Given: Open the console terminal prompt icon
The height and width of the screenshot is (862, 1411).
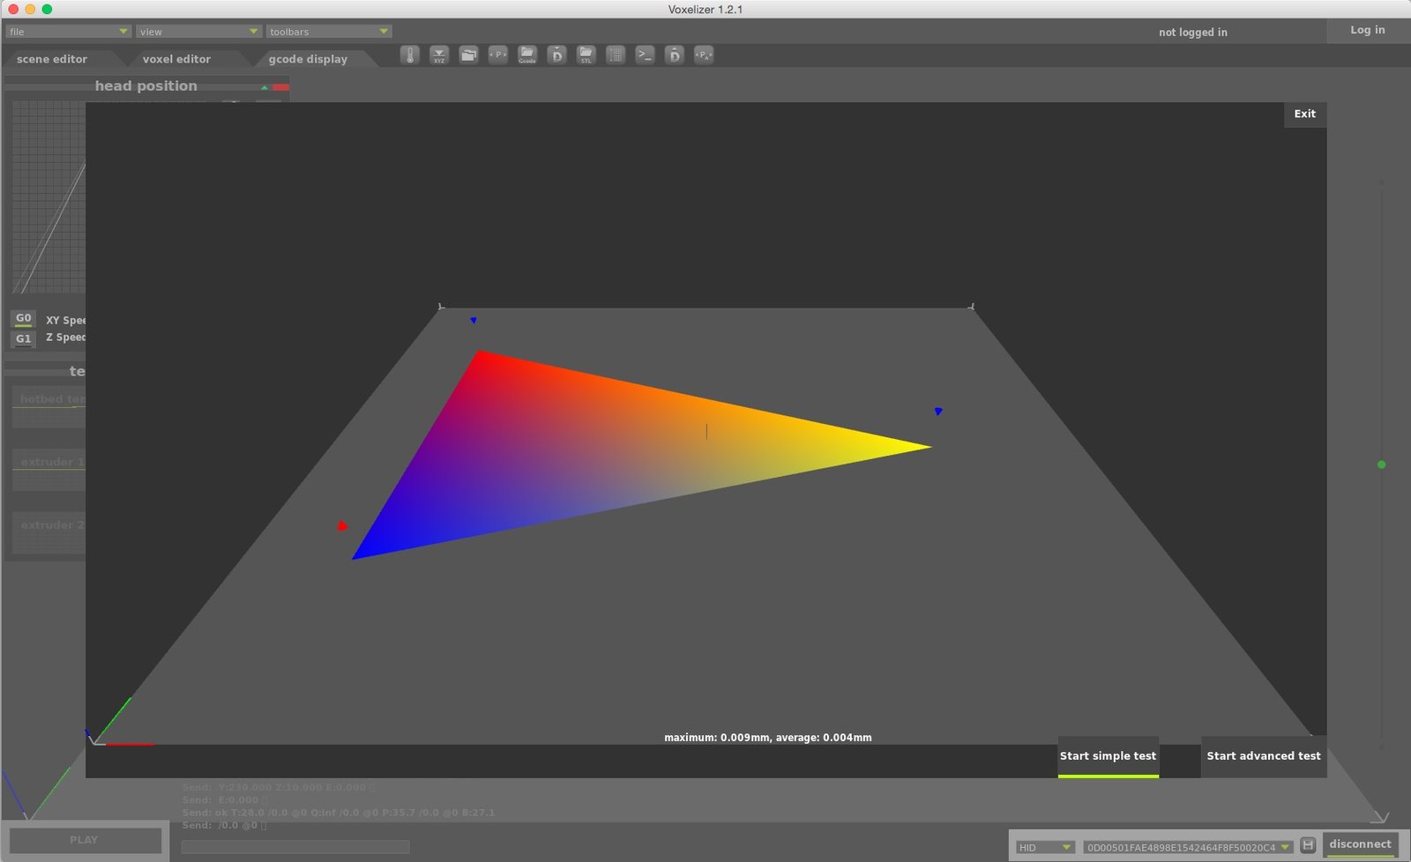Looking at the screenshot, I should tap(646, 55).
